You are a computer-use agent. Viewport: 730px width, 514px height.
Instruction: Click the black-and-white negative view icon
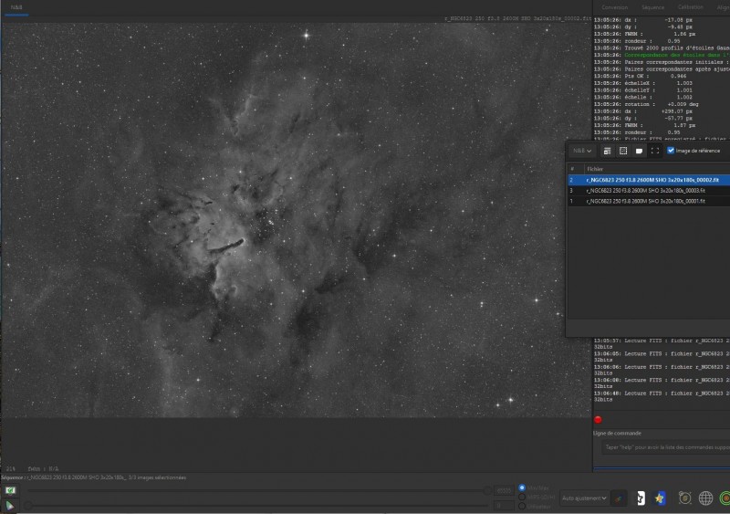641,498
